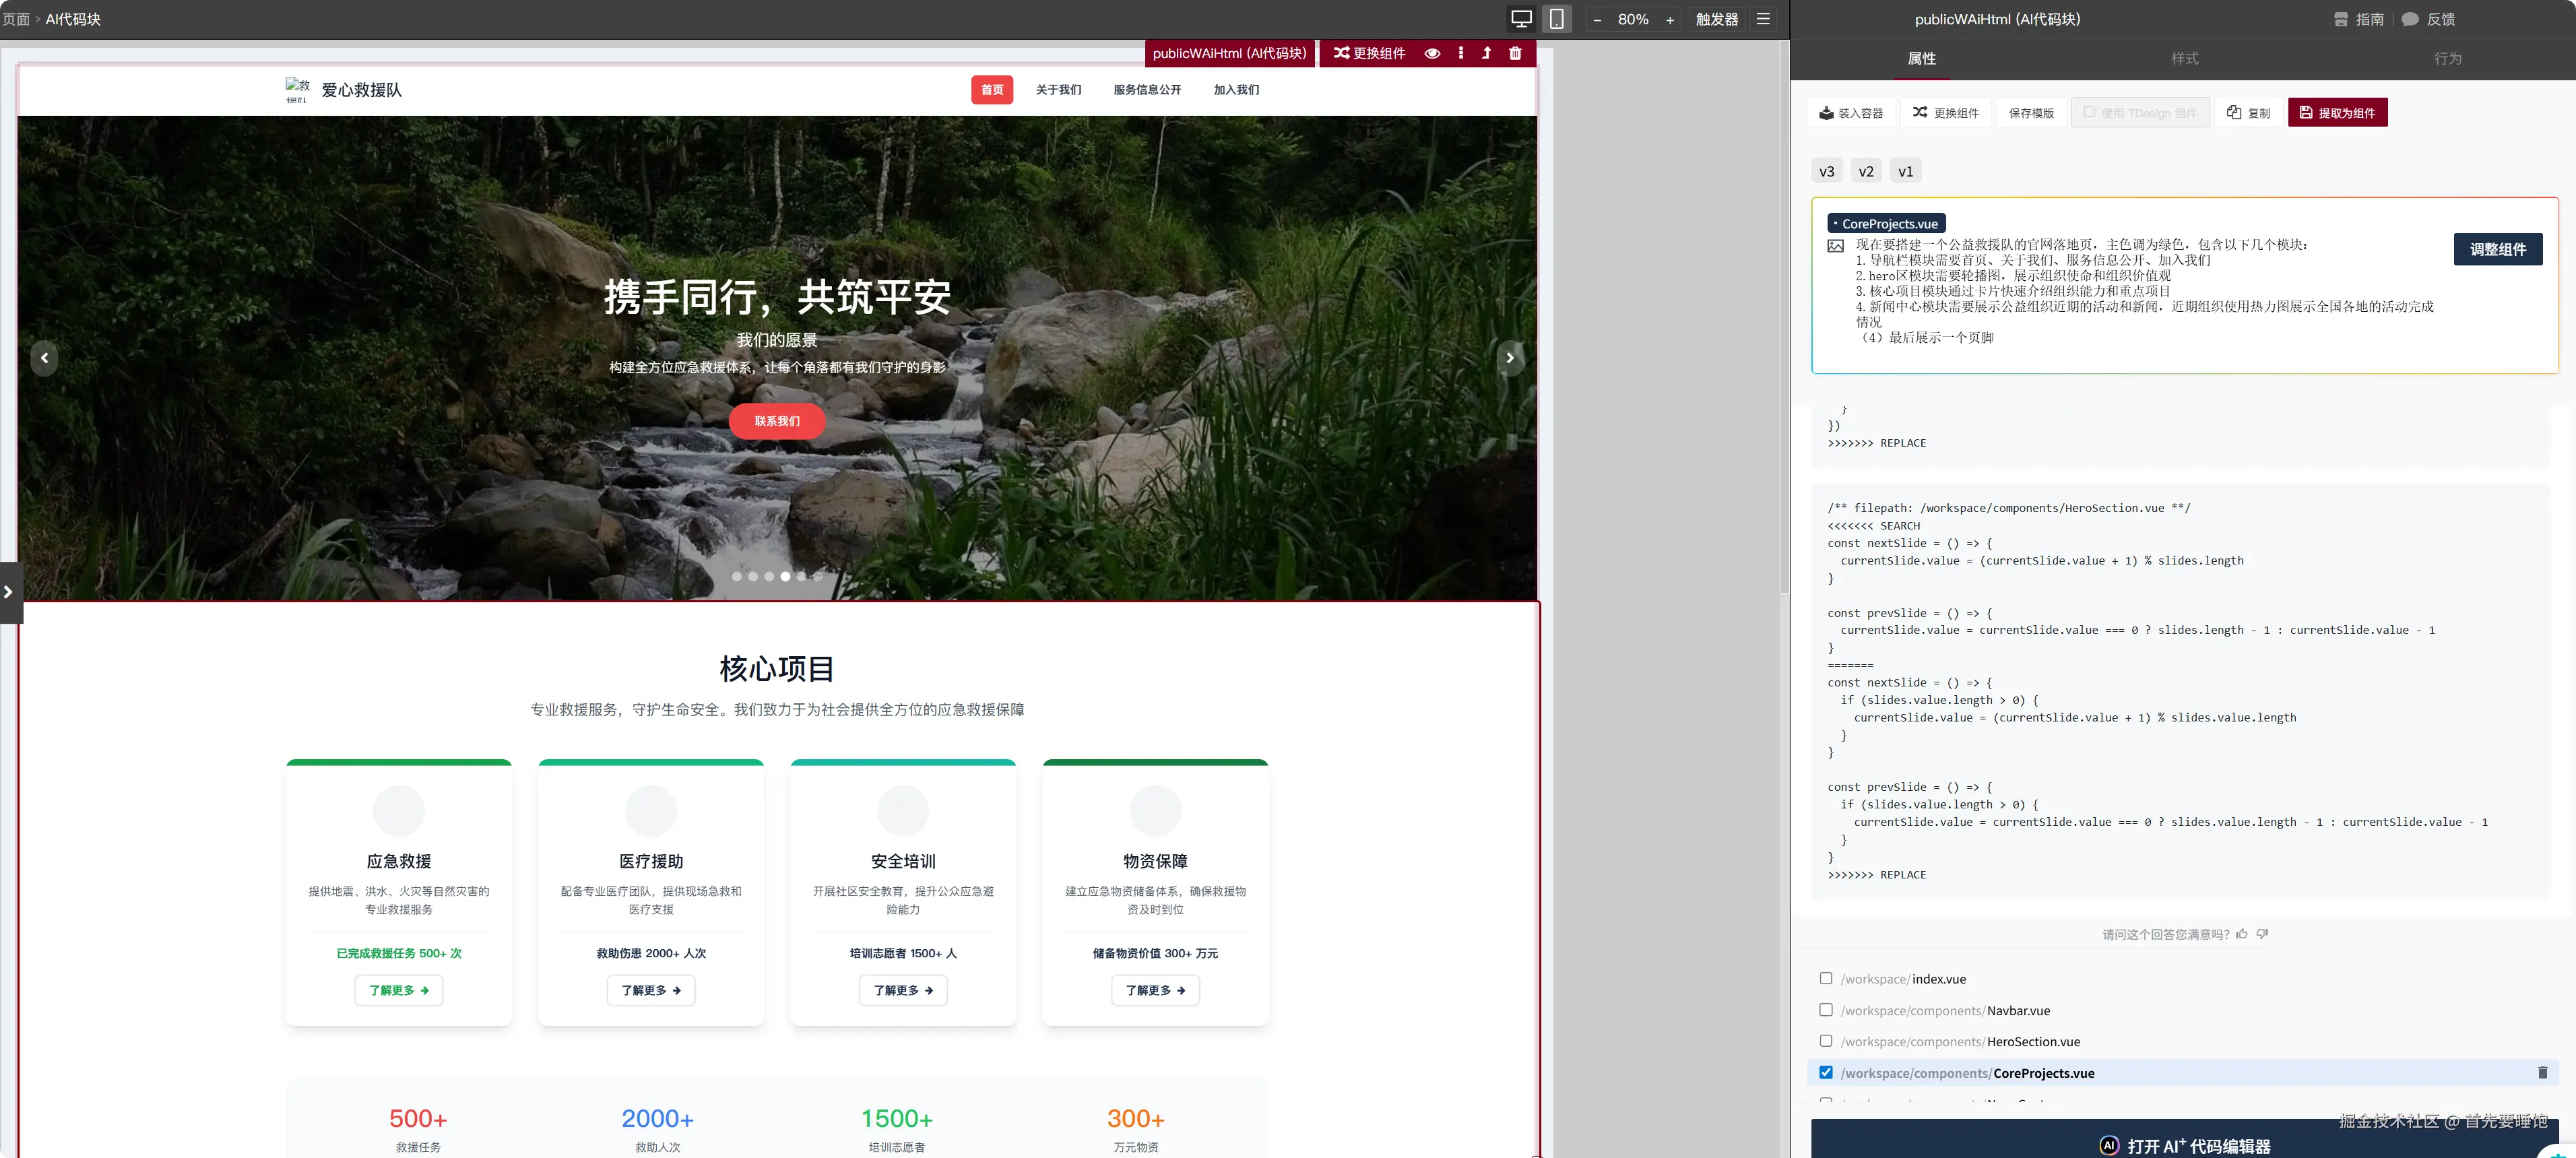Select parent component with up arrow
Image resolution: width=2576 pixels, height=1158 pixels.
(x=1487, y=53)
